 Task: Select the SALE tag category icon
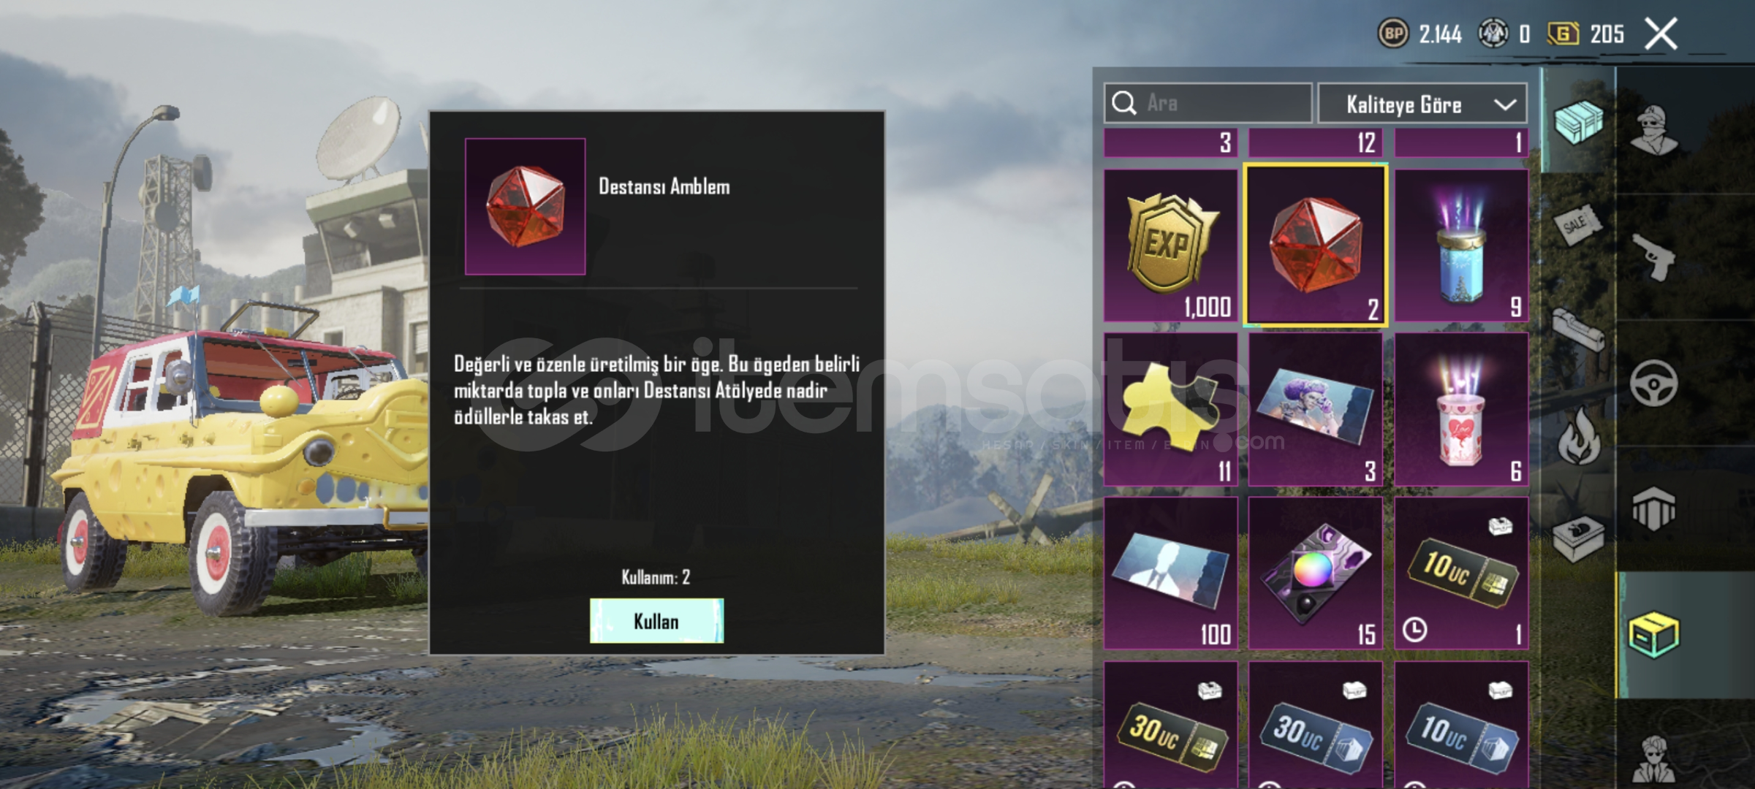coord(1577,224)
